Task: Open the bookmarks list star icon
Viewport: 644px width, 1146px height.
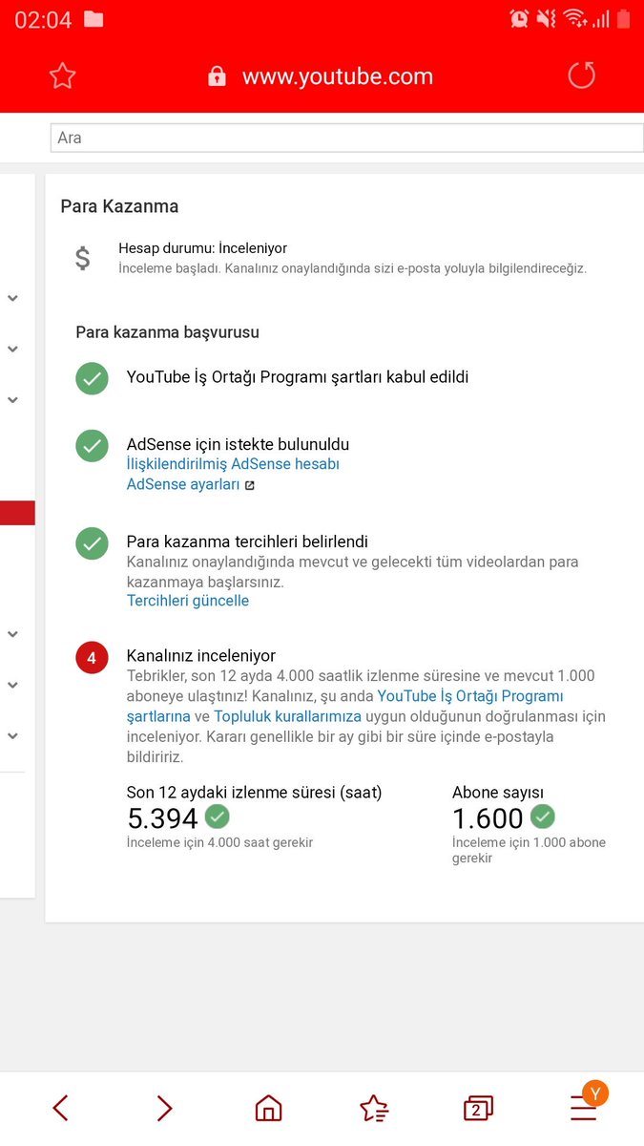Action: [374, 1108]
